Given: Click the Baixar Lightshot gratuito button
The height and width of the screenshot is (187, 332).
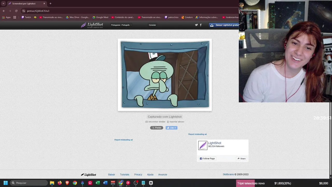Looking at the screenshot, I should click(x=224, y=25).
